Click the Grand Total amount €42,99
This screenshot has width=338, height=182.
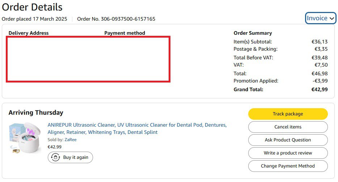[x=320, y=89]
